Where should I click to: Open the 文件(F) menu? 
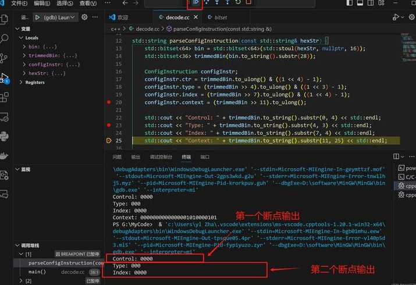coord(19,3)
